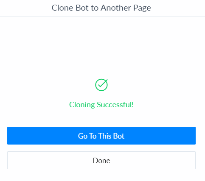Click the word Successful! in green text
Screen dimensions: 205x181
(x=115, y=105)
